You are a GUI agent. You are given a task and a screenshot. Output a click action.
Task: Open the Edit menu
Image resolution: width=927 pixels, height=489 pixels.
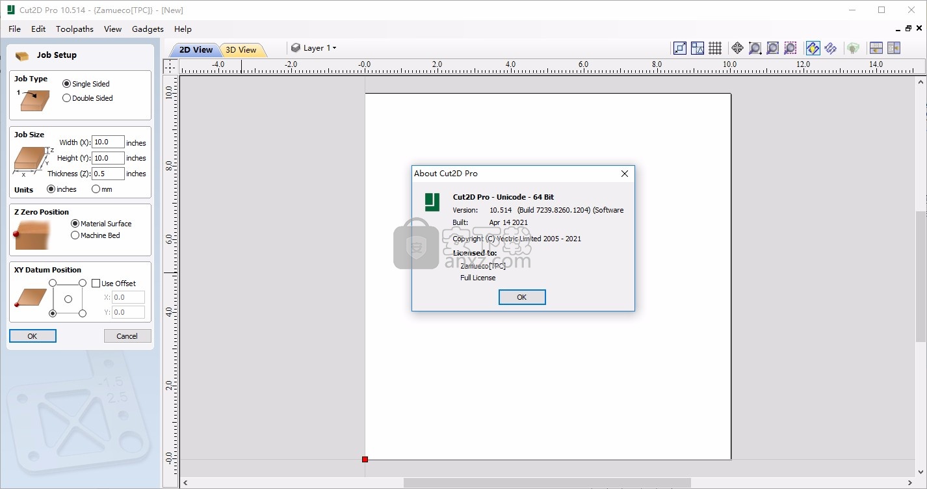pos(38,29)
